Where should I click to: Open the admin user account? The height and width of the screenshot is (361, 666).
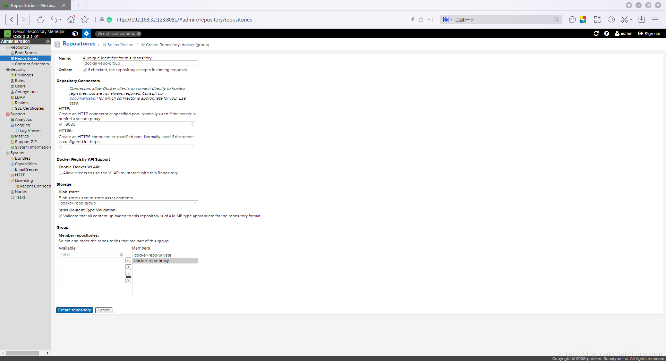coord(624,34)
